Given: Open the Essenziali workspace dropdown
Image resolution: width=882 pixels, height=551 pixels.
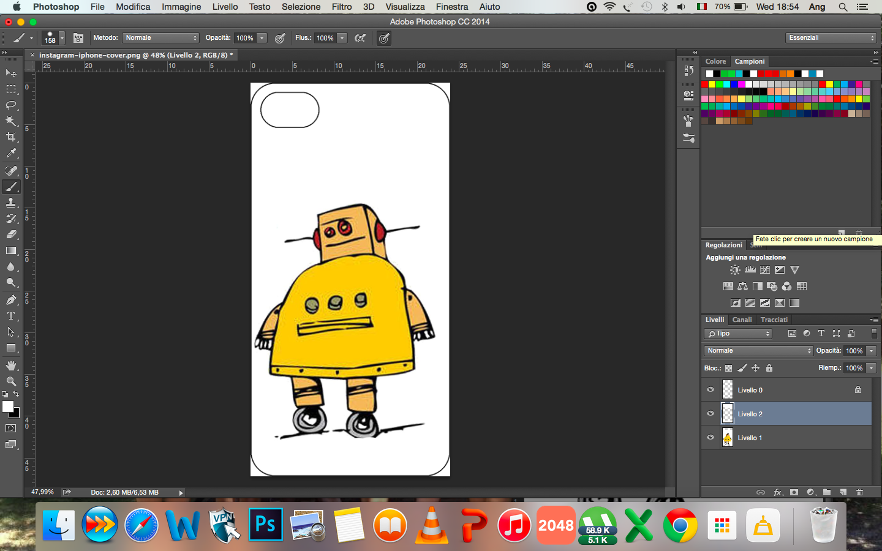Looking at the screenshot, I should pos(832,38).
